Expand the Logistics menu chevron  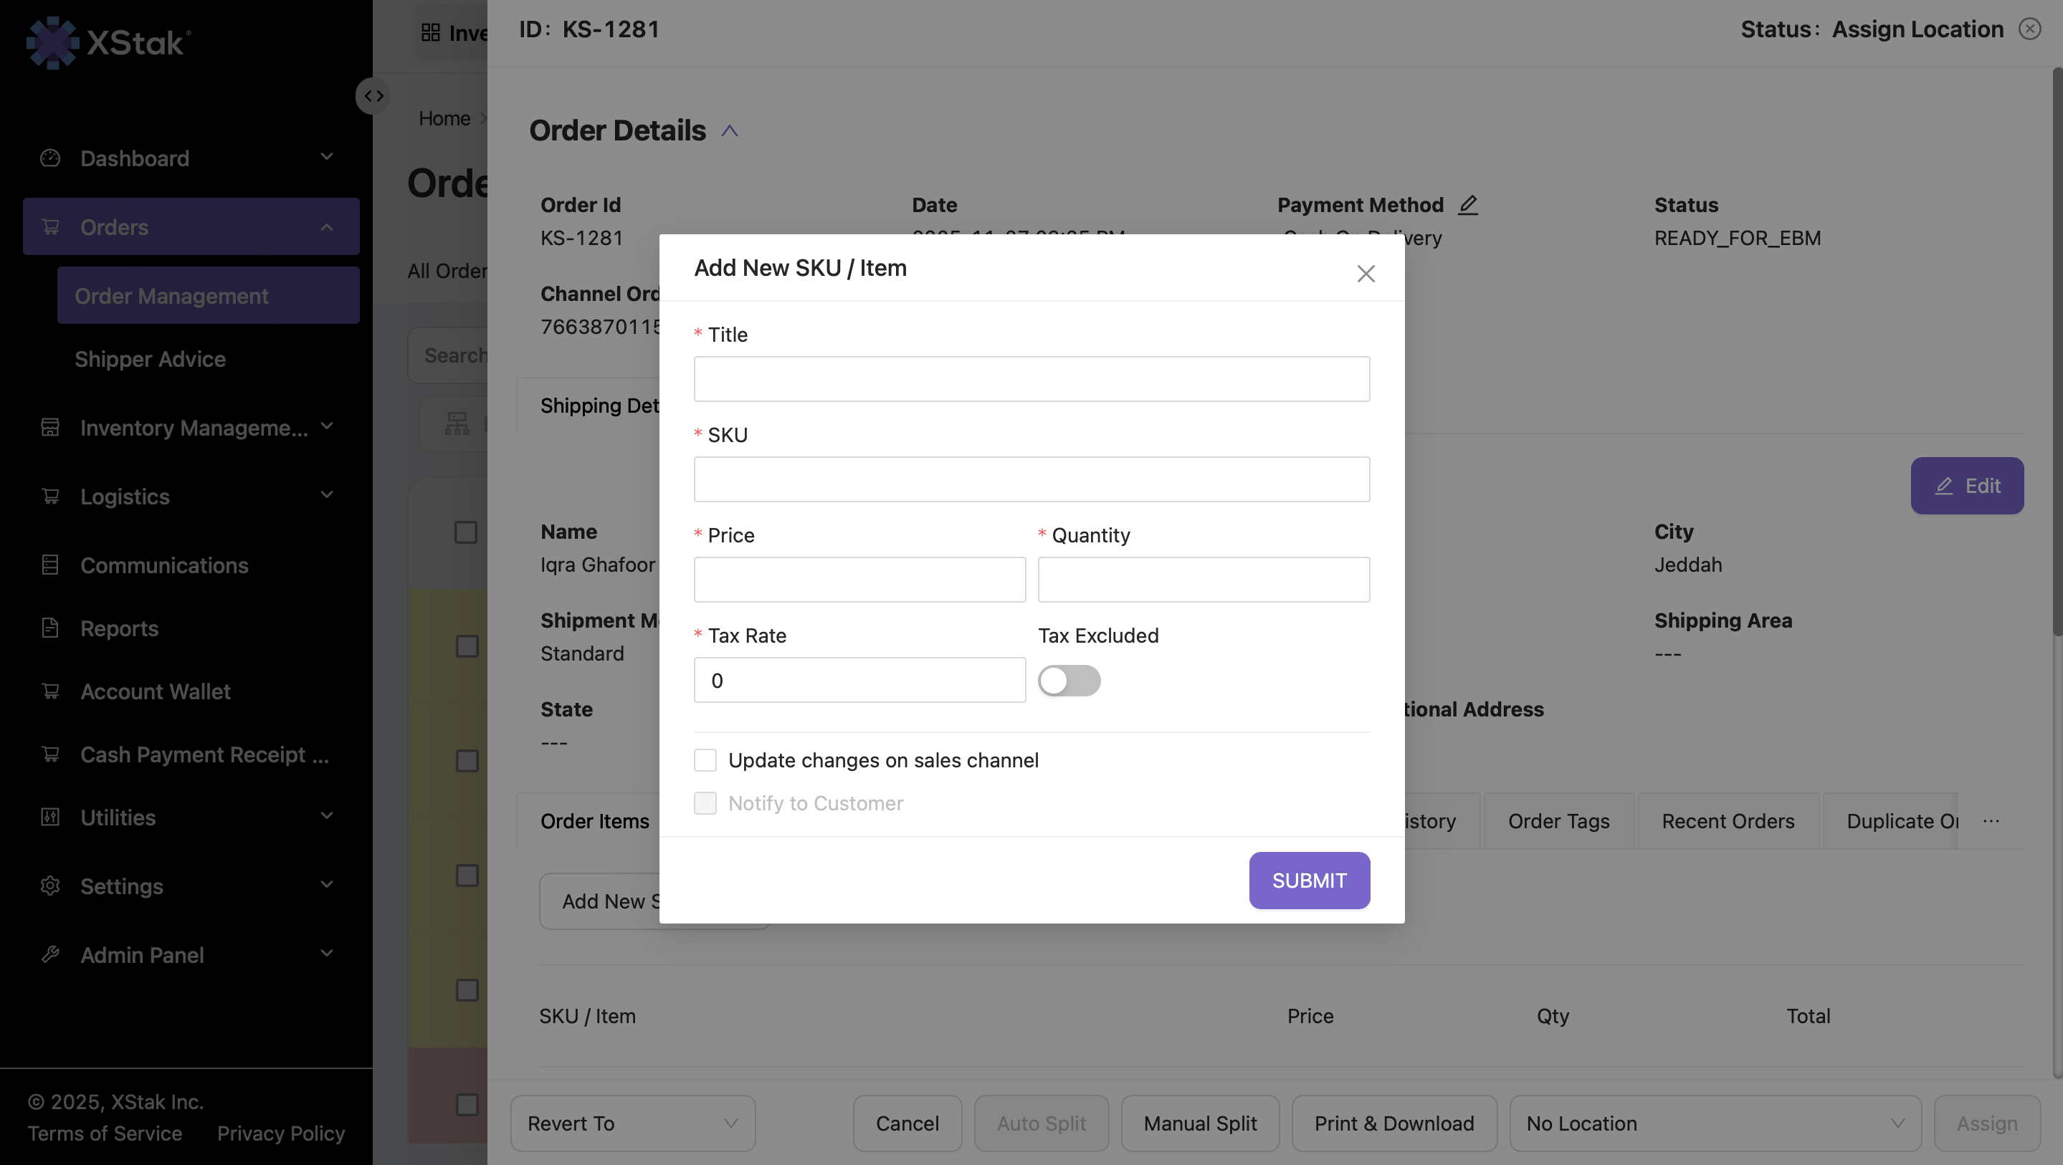[327, 496]
